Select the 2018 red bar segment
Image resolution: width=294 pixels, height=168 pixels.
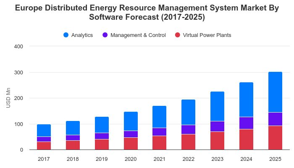click(x=73, y=145)
